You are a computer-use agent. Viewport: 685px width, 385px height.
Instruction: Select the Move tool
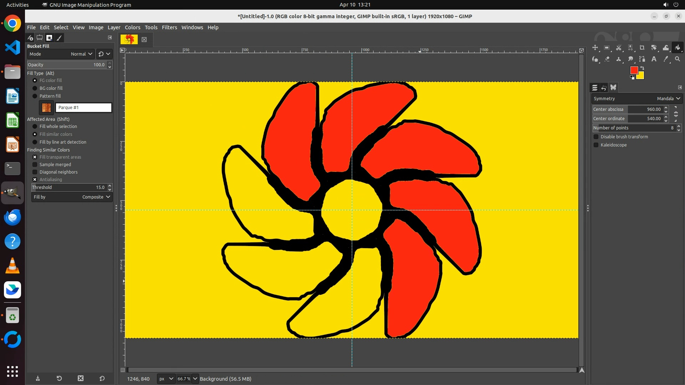tap(595, 48)
